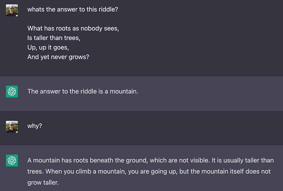Click the line "And yet never grows?"
283x191 pixels.
point(58,57)
